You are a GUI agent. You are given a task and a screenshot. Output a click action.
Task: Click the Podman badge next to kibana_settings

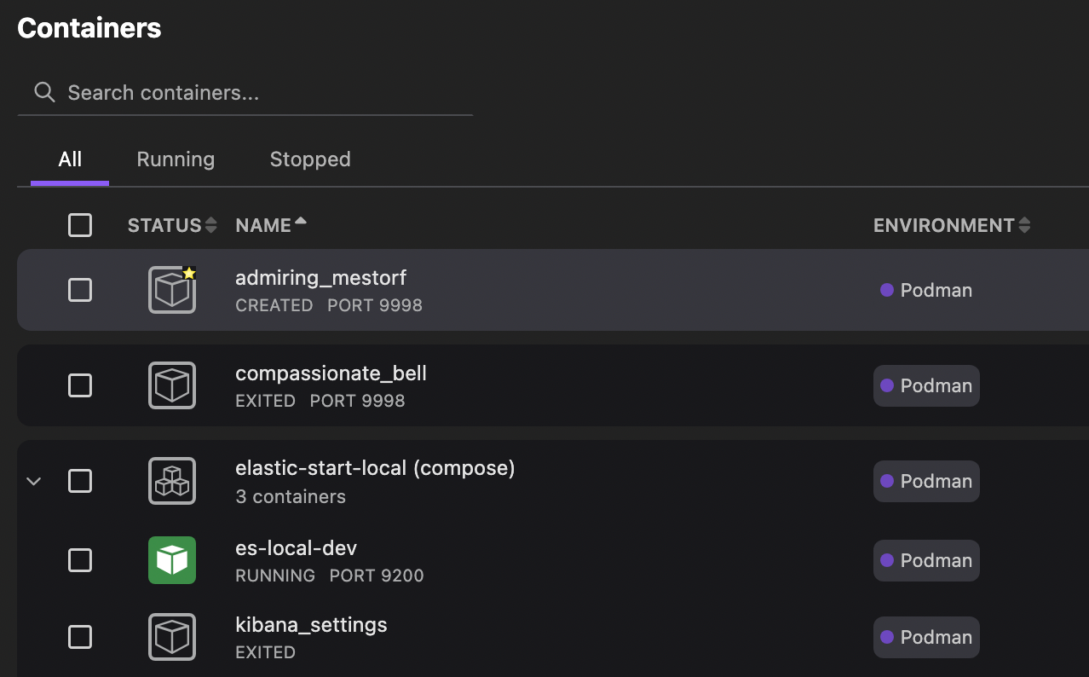coord(926,637)
